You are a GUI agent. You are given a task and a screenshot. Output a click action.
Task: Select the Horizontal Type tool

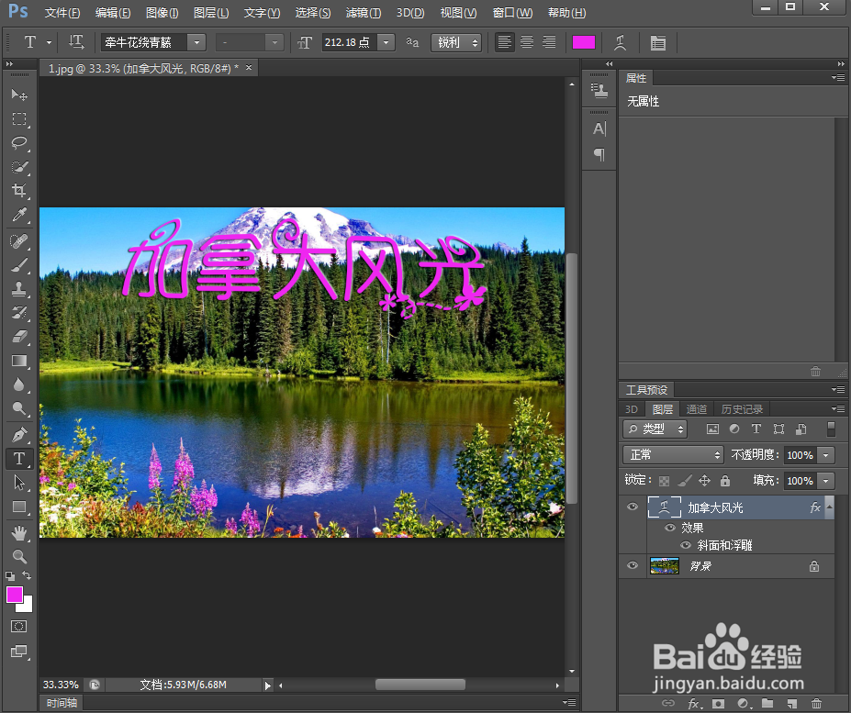[x=19, y=459]
